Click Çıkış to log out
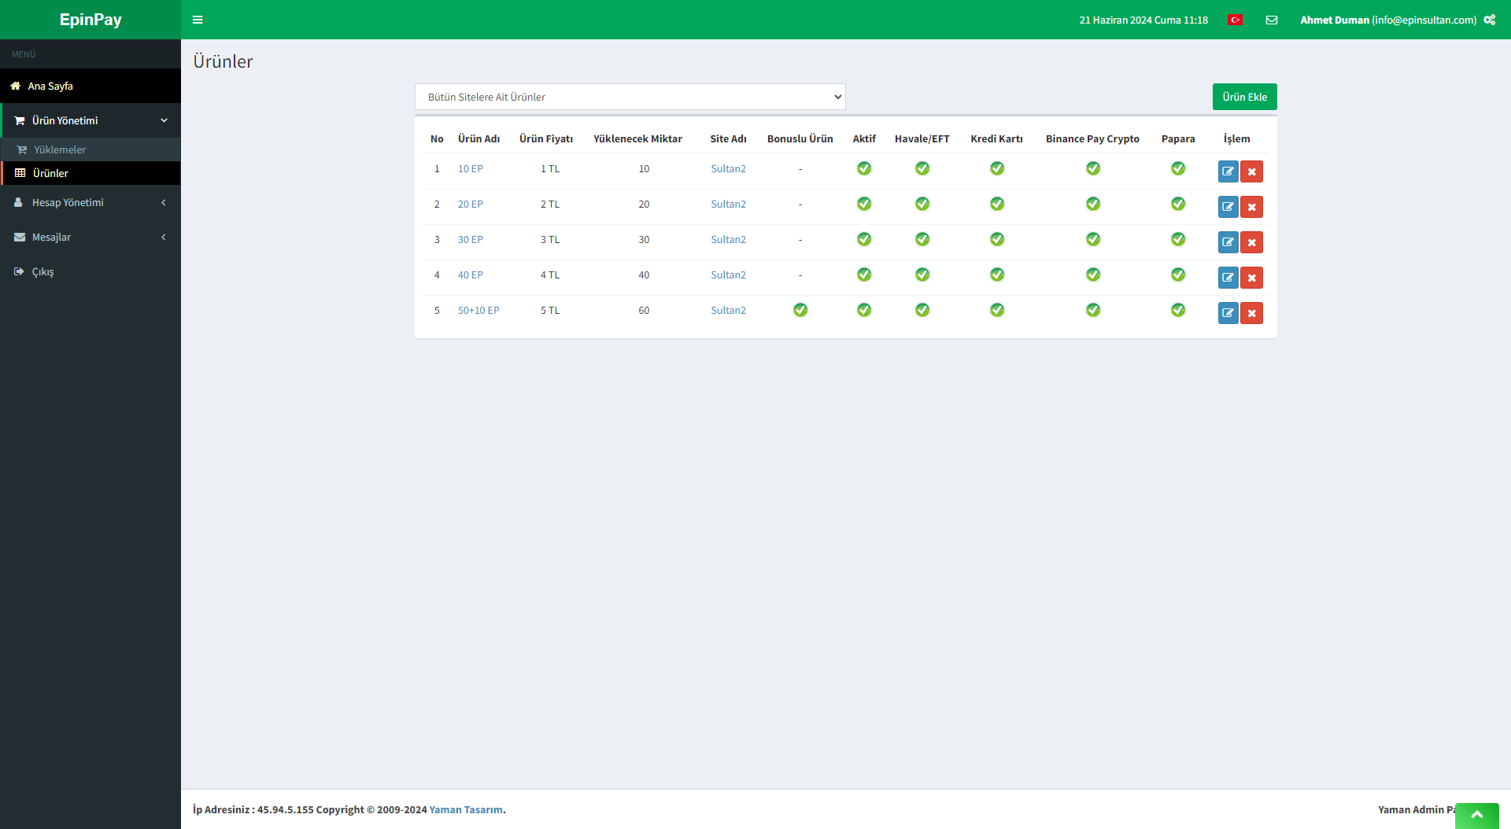This screenshot has width=1511, height=829. click(91, 271)
